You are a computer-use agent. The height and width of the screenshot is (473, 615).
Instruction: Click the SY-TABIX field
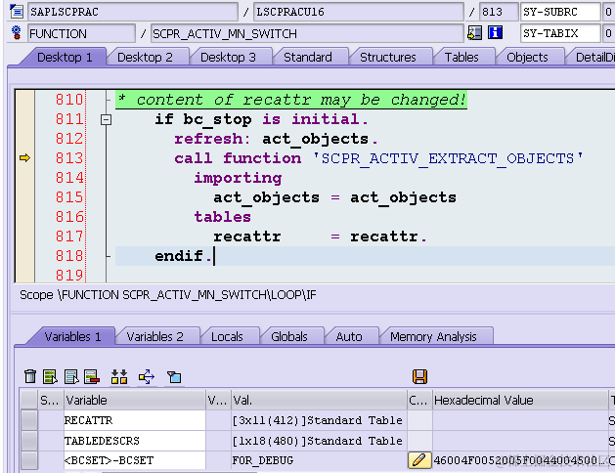560,33
